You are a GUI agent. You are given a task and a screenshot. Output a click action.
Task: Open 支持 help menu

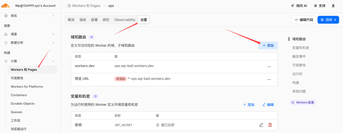[x=319, y=6]
